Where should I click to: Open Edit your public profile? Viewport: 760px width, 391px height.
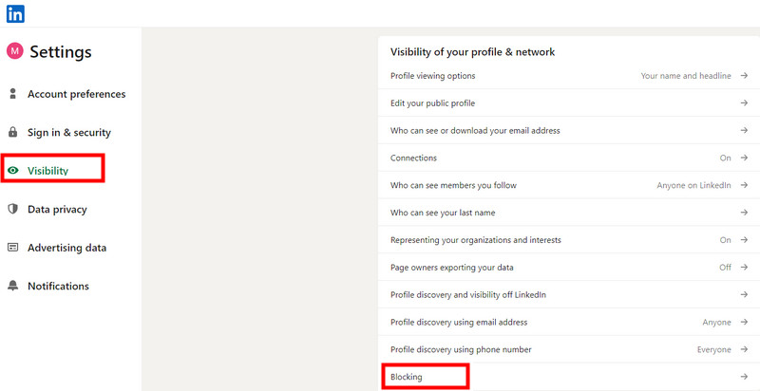[x=432, y=103]
